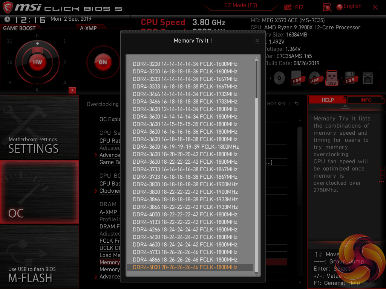
Task: Click the MSI dragon shield logo
Action: pos(8,7)
